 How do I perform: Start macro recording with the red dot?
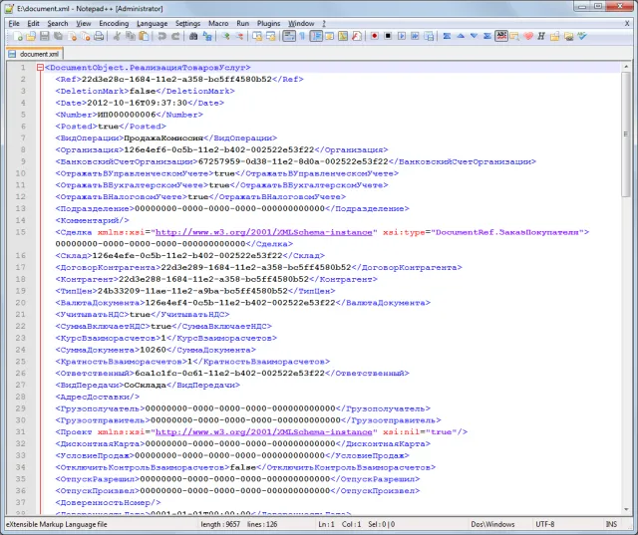tap(375, 36)
